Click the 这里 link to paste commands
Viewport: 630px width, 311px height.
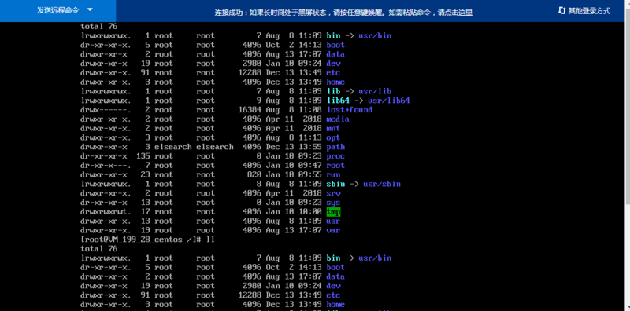[465, 13]
